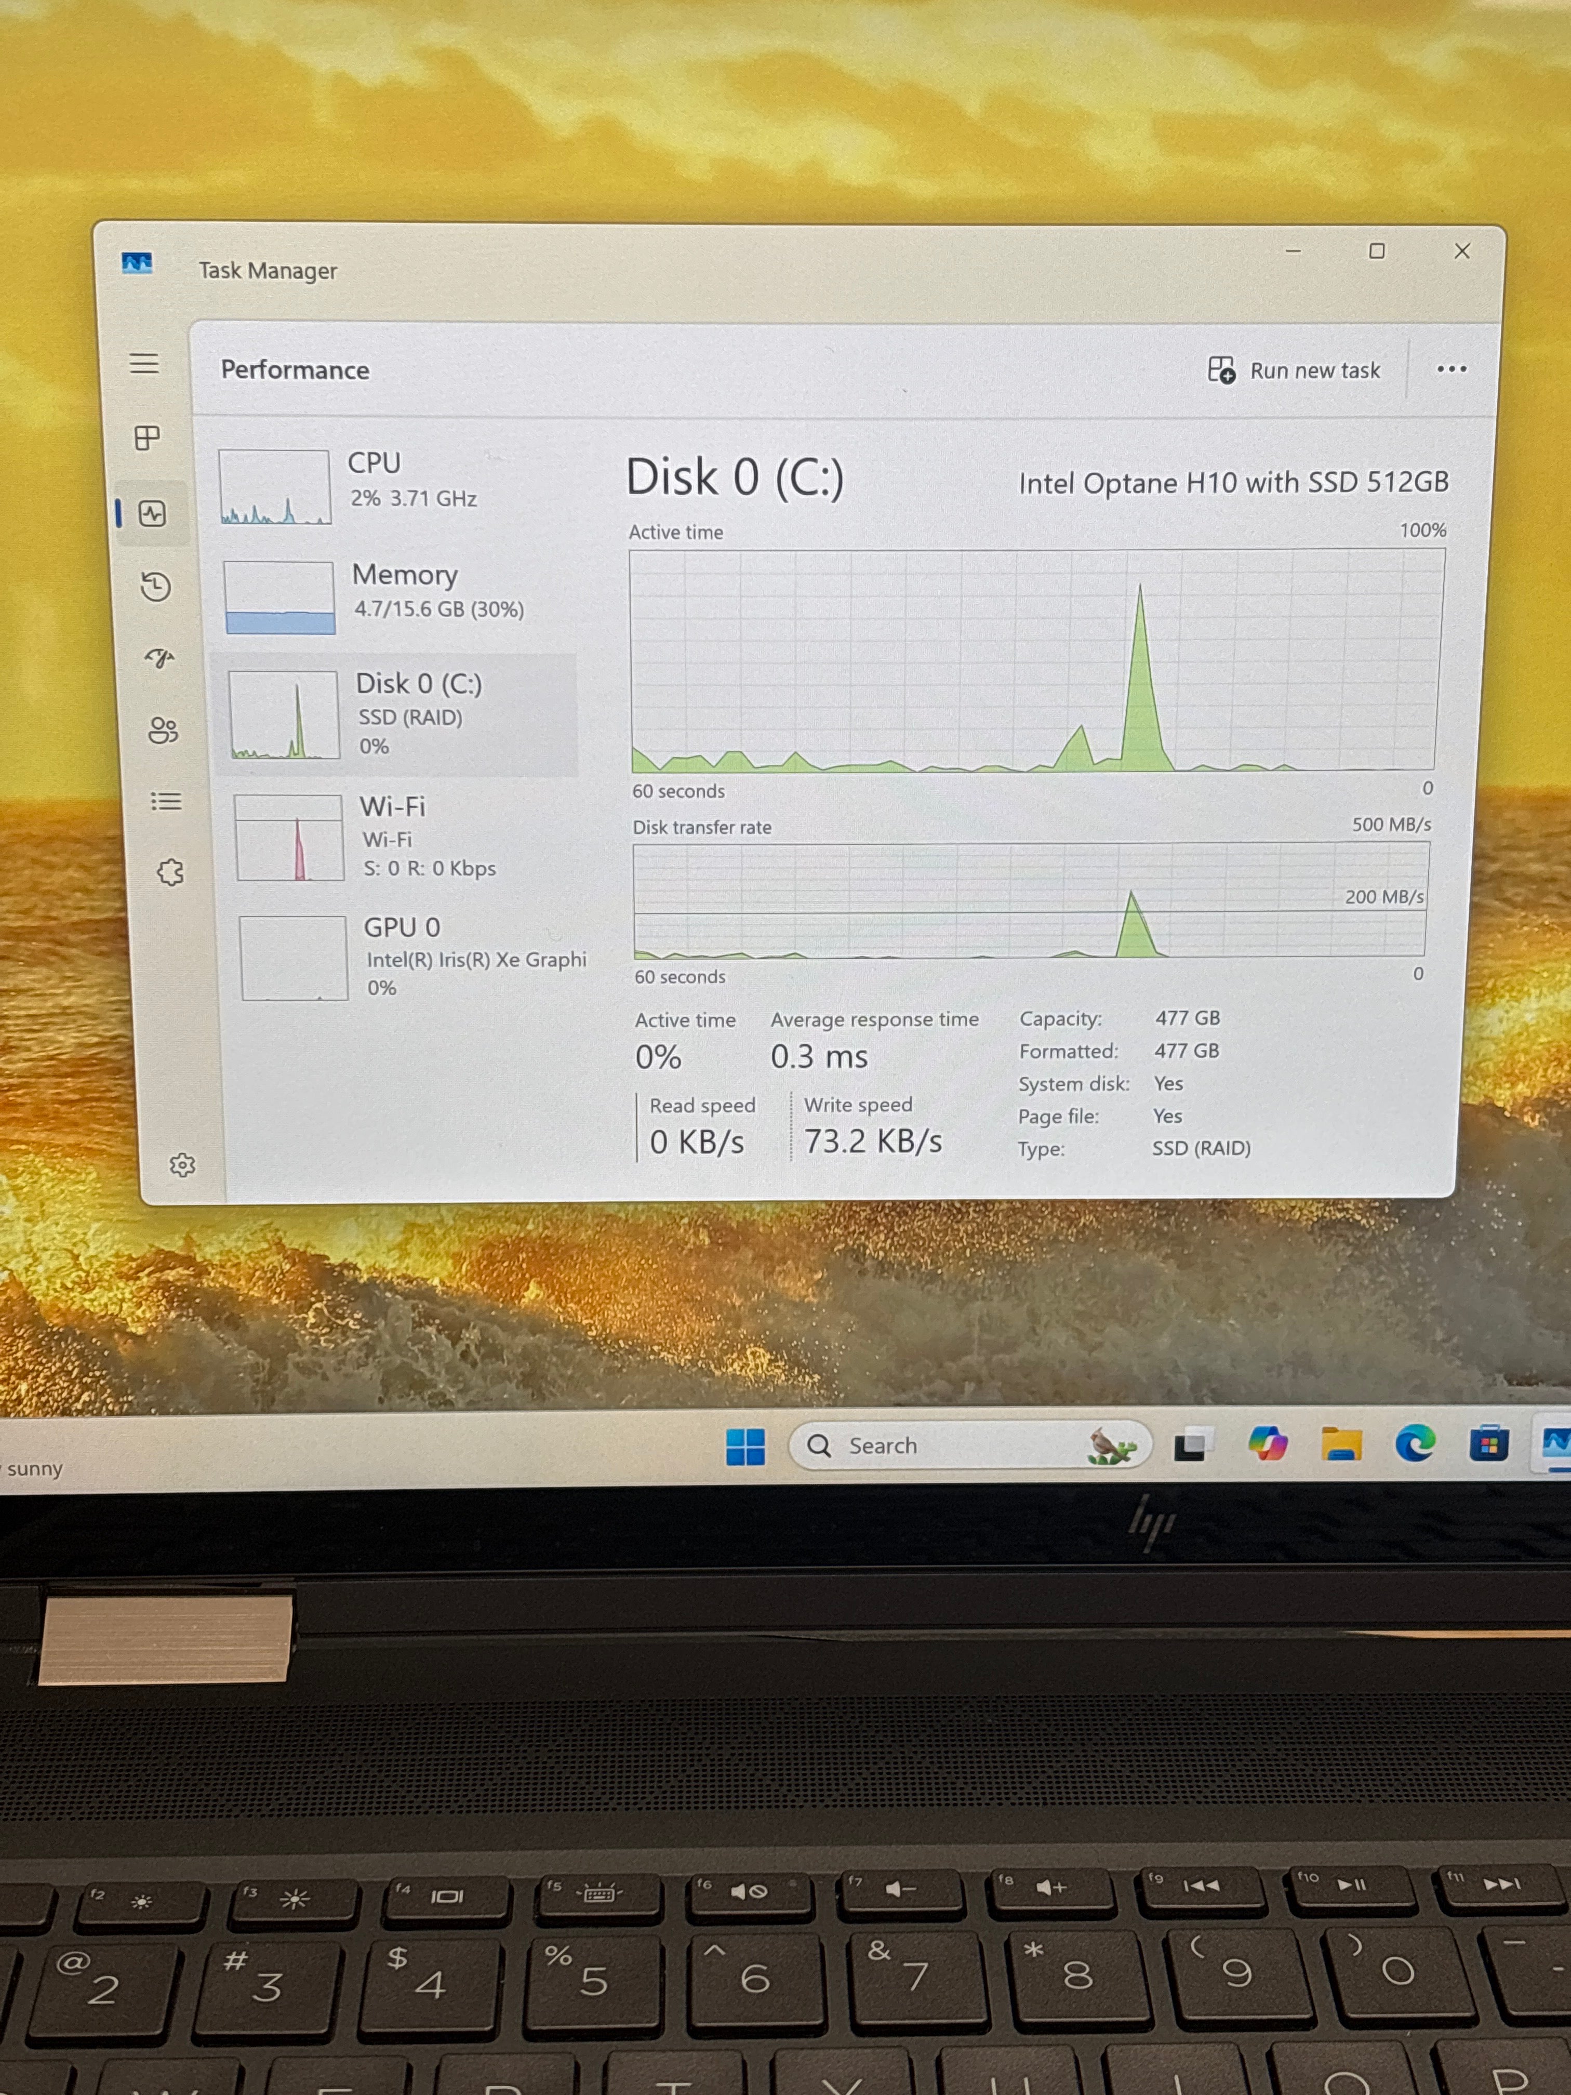Click the taskbar Search box
Screen dimensions: 1571x2095
970,1446
